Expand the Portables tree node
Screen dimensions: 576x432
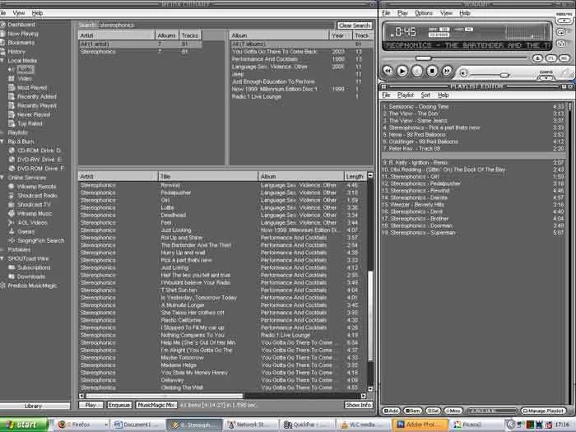pyautogui.click(x=2, y=250)
